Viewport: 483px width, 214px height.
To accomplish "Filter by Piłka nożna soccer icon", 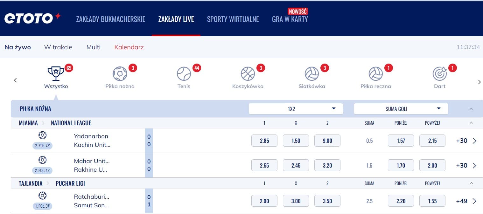I will (x=120, y=74).
